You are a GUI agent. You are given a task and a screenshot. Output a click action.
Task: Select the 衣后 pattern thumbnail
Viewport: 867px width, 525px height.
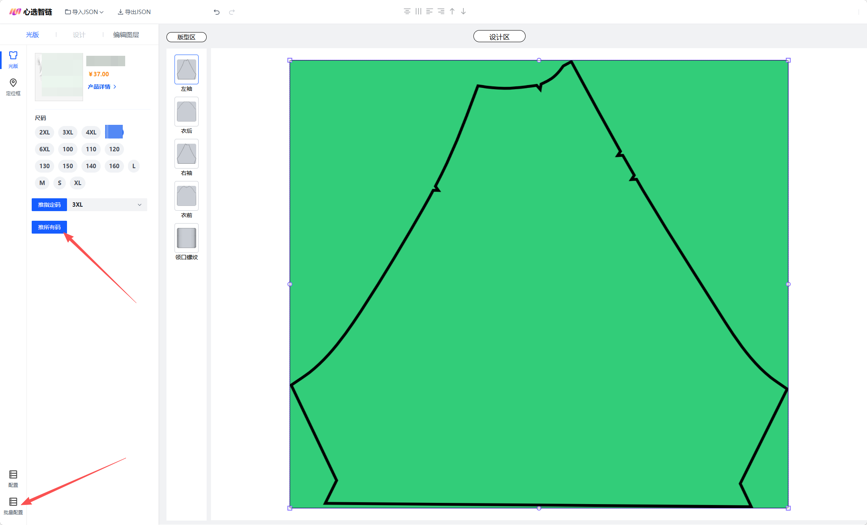click(187, 112)
